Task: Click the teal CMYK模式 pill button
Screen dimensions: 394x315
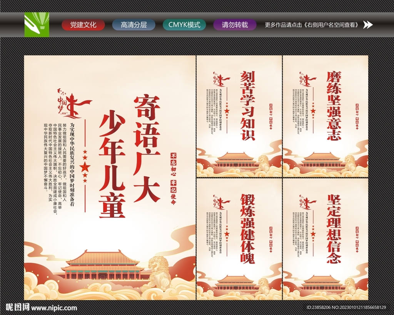Action: click(x=184, y=25)
